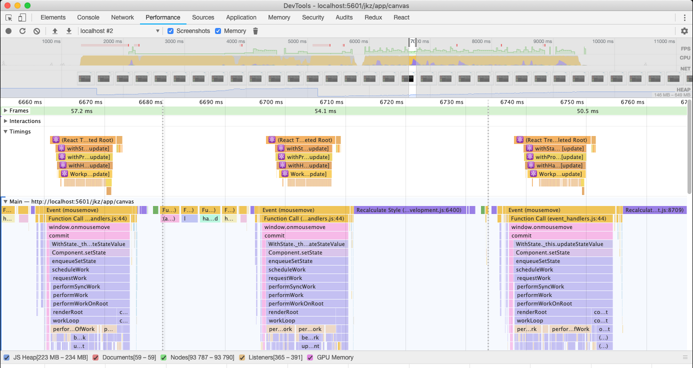Select the rightmost performWorkOnRoot entry
This screenshot has width=693, height=368.
563,303
